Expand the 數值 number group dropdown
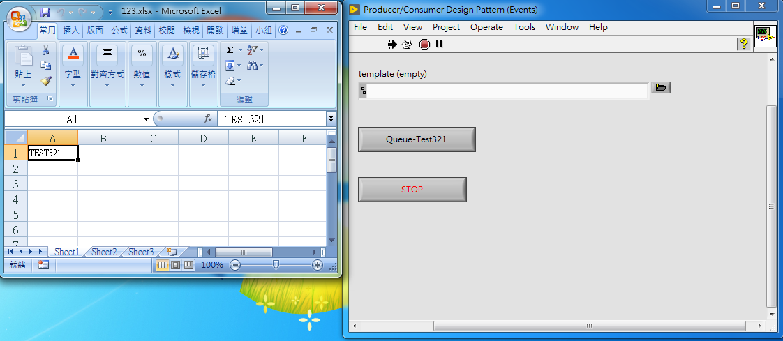The image size is (783, 341). coord(142,85)
